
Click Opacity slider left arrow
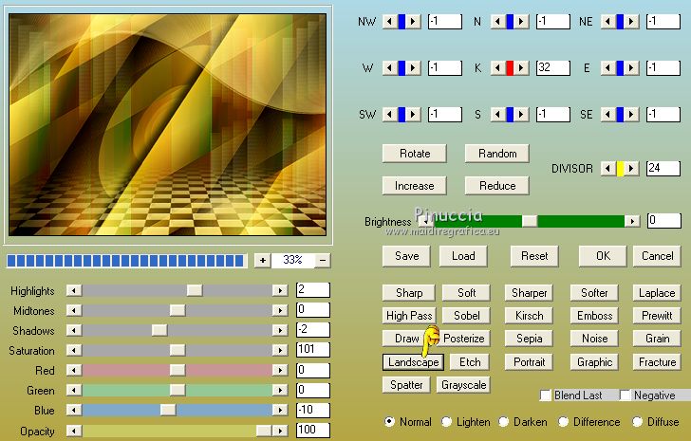click(74, 431)
